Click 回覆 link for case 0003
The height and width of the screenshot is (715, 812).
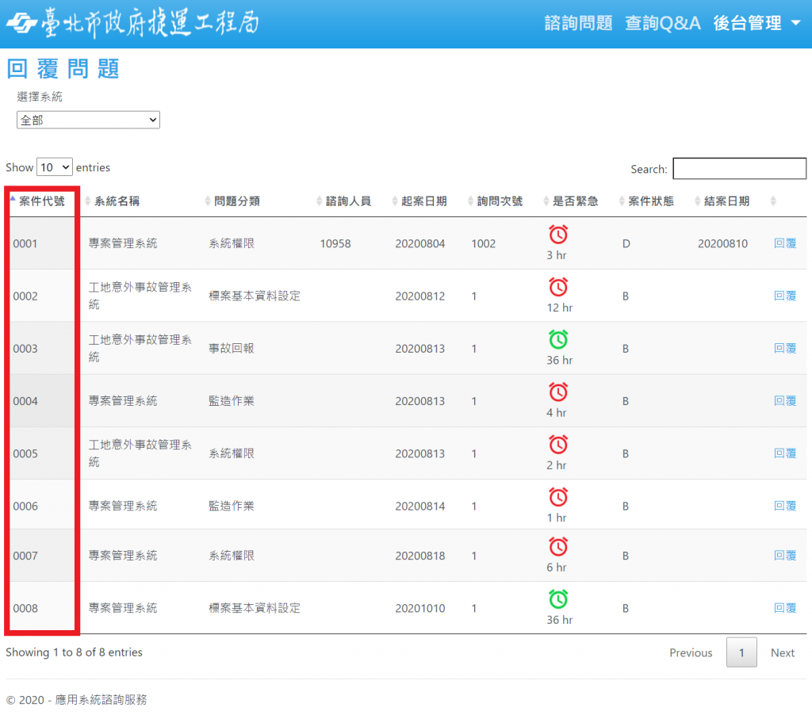click(784, 349)
